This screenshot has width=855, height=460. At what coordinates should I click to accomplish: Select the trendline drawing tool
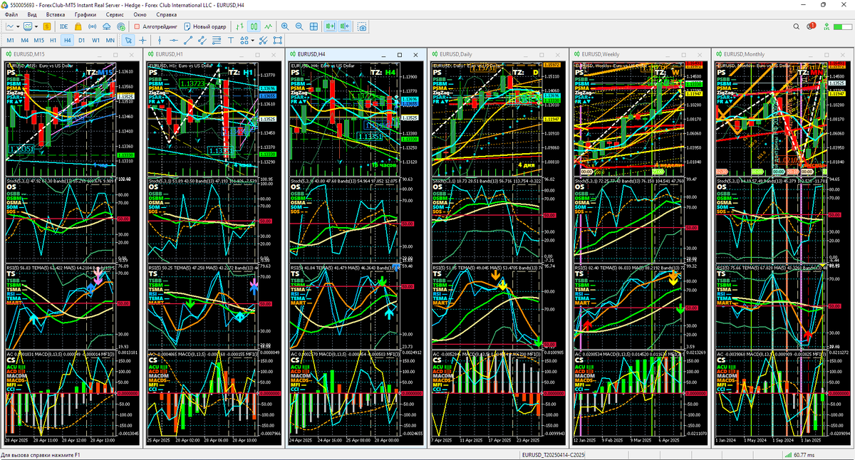click(x=187, y=41)
